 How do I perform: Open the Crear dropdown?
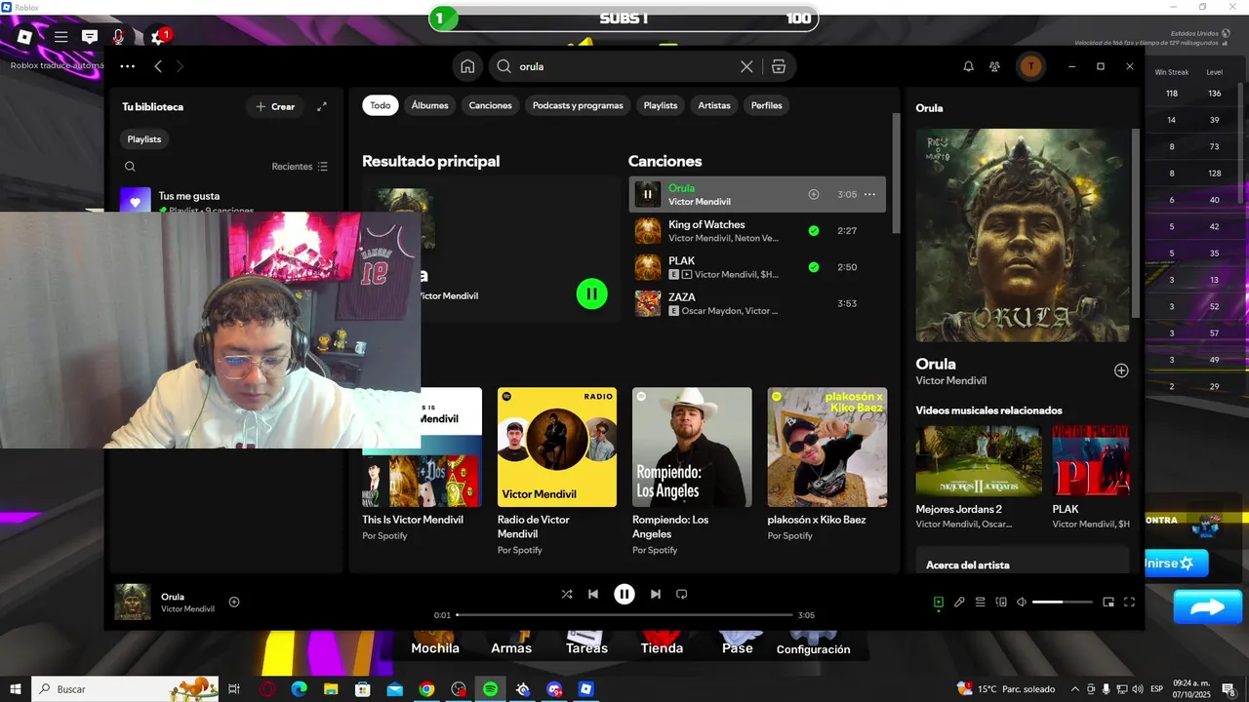[x=275, y=106]
